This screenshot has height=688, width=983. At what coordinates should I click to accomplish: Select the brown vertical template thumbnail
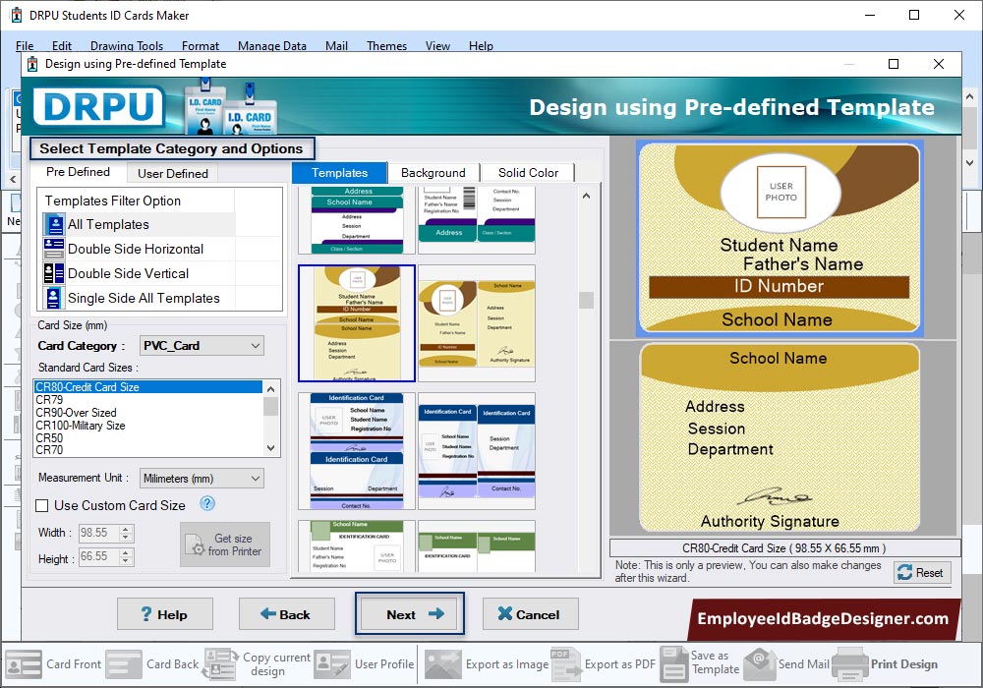pyautogui.click(x=357, y=323)
